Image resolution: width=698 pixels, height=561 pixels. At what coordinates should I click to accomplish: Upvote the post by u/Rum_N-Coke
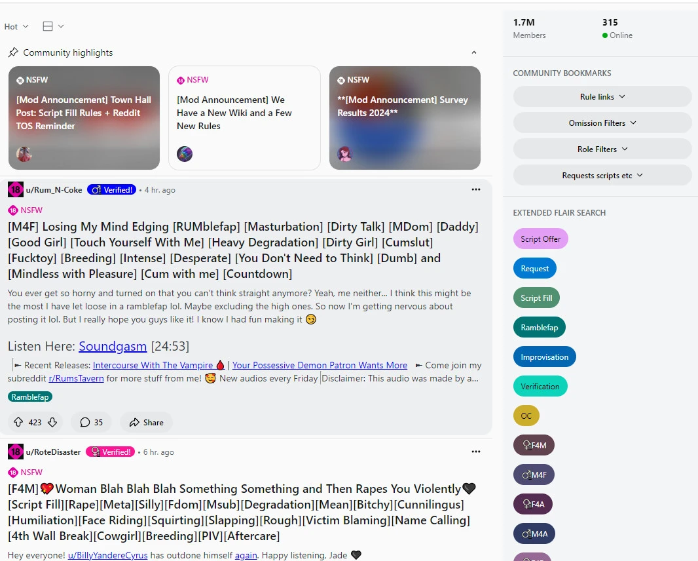[18, 423]
